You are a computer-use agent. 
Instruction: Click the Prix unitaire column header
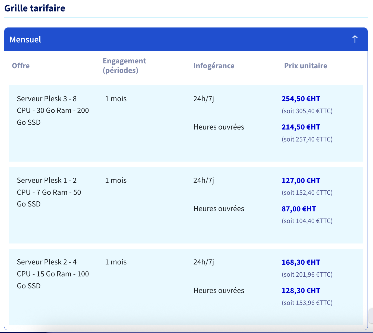[305, 66]
